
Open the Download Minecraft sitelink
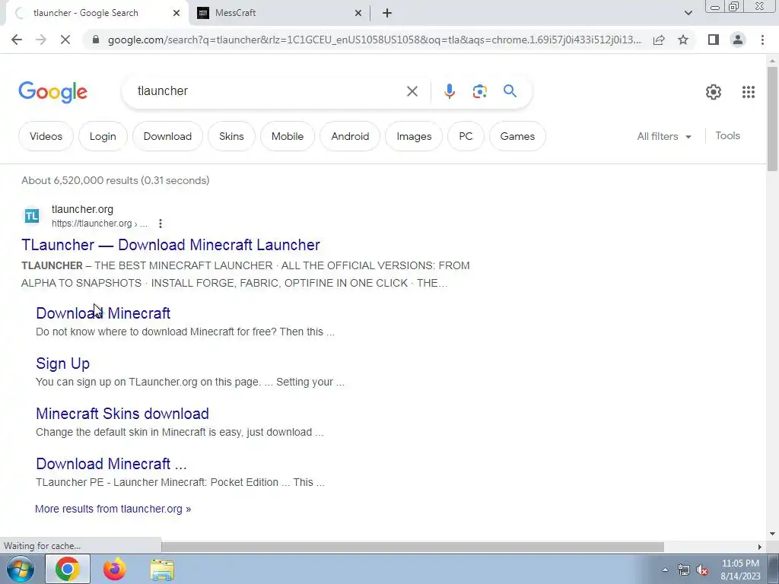[x=103, y=313]
